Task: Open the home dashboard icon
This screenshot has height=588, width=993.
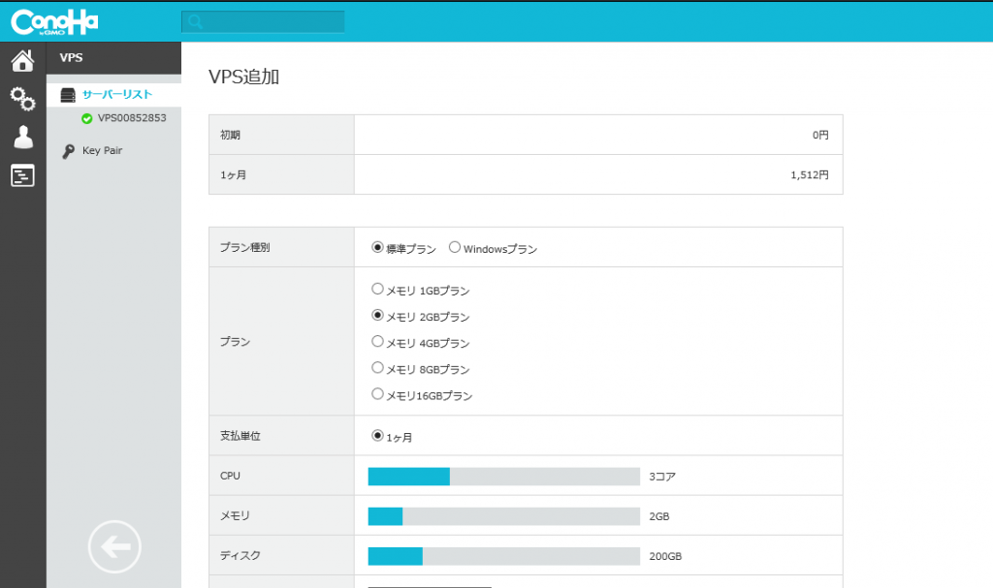Action: point(23,60)
